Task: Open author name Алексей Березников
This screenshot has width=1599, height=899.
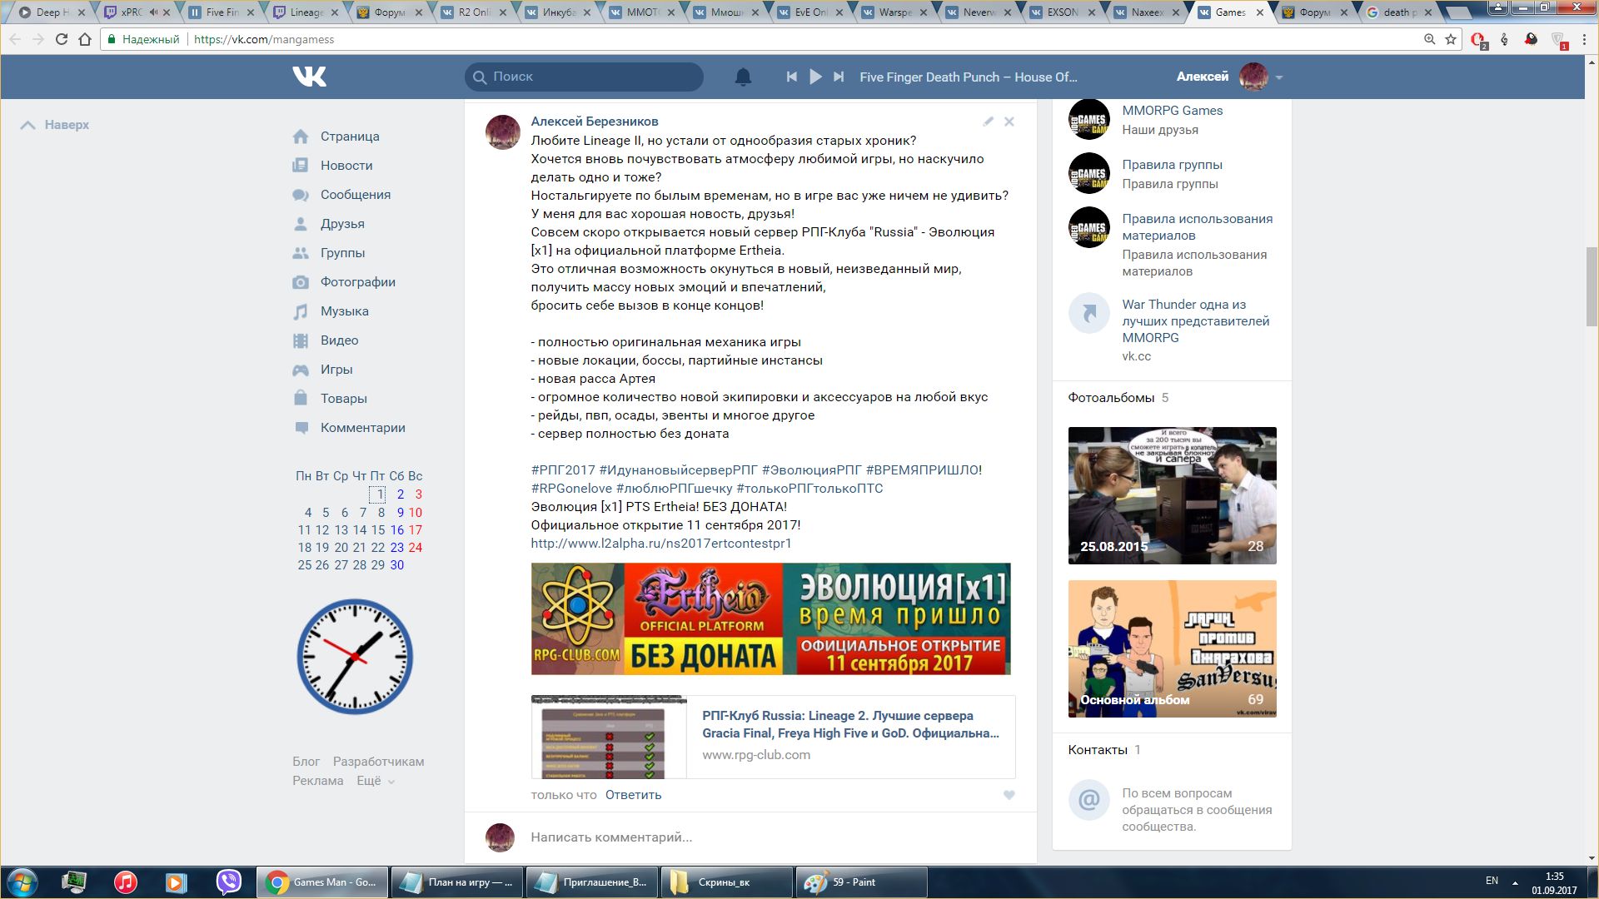Action: (x=595, y=122)
